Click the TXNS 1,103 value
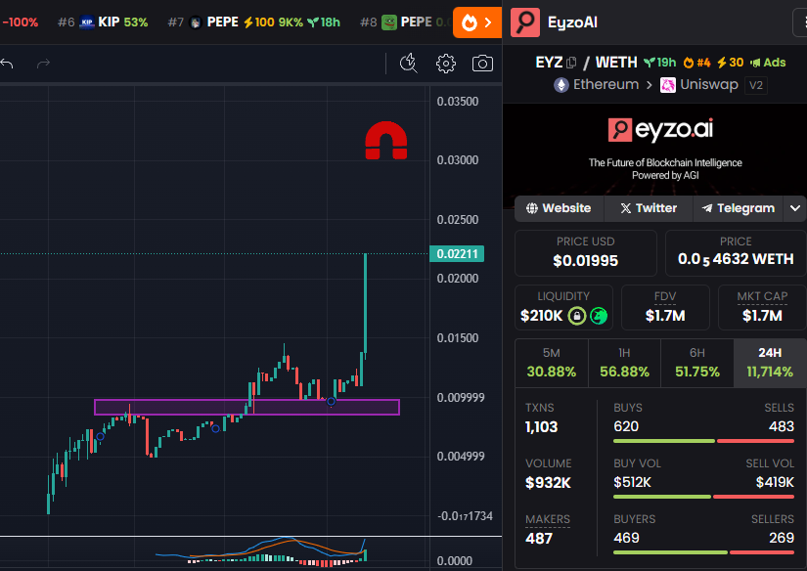Screen dimensions: 807x571 542,427
